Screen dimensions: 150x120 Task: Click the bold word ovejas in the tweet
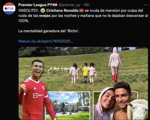click(x=45, y=16)
